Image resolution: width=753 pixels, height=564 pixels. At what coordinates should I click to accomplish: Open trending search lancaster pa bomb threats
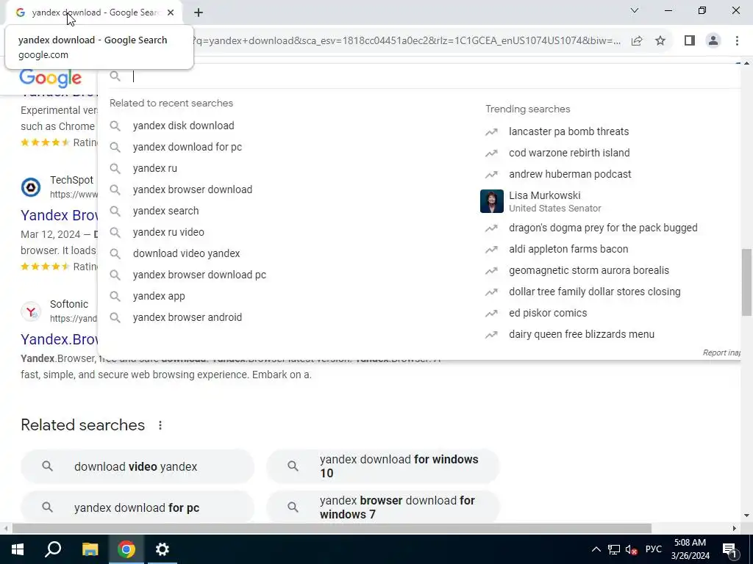[568, 131]
